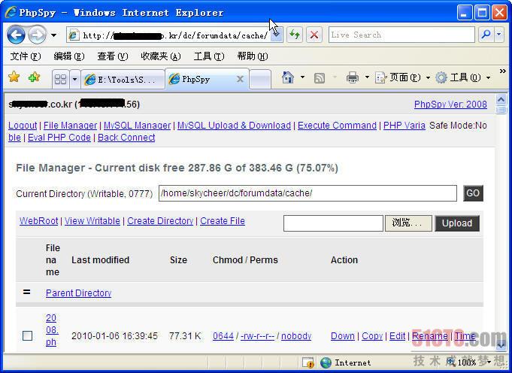512x373 pixels.
Task: Expand the address bar URL dropdown
Action: 277,35
